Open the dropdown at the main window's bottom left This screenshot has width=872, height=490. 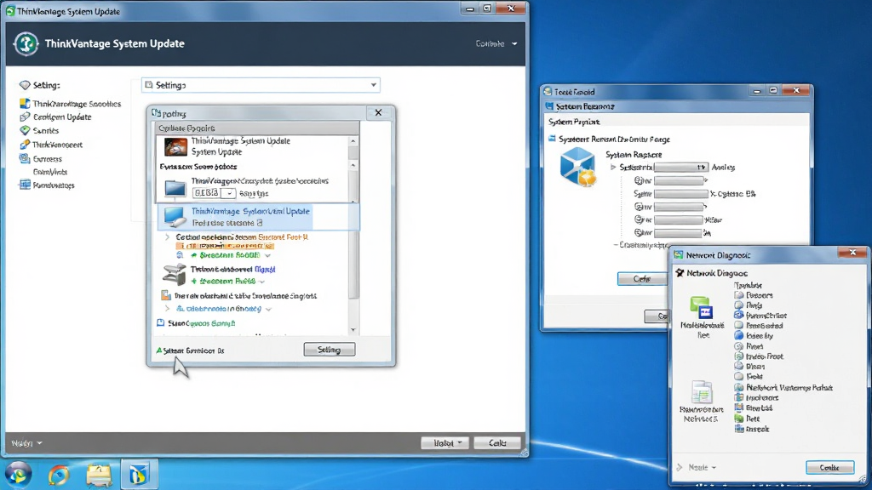coord(26,443)
